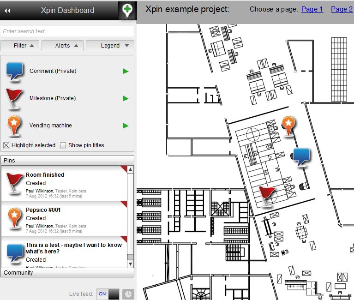This screenshot has width=354, height=300.
Task: Uncheck the Highlight selected checkbox
Action: coord(6,145)
